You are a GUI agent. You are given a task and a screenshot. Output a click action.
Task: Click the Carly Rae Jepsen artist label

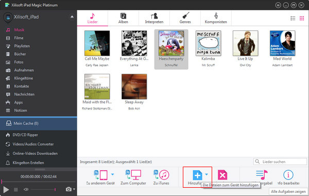(x=97, y=65)
